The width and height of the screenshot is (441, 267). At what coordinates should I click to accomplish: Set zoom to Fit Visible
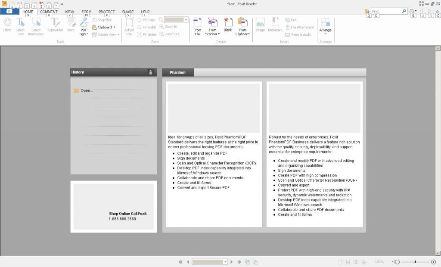[x=146, y=34]
